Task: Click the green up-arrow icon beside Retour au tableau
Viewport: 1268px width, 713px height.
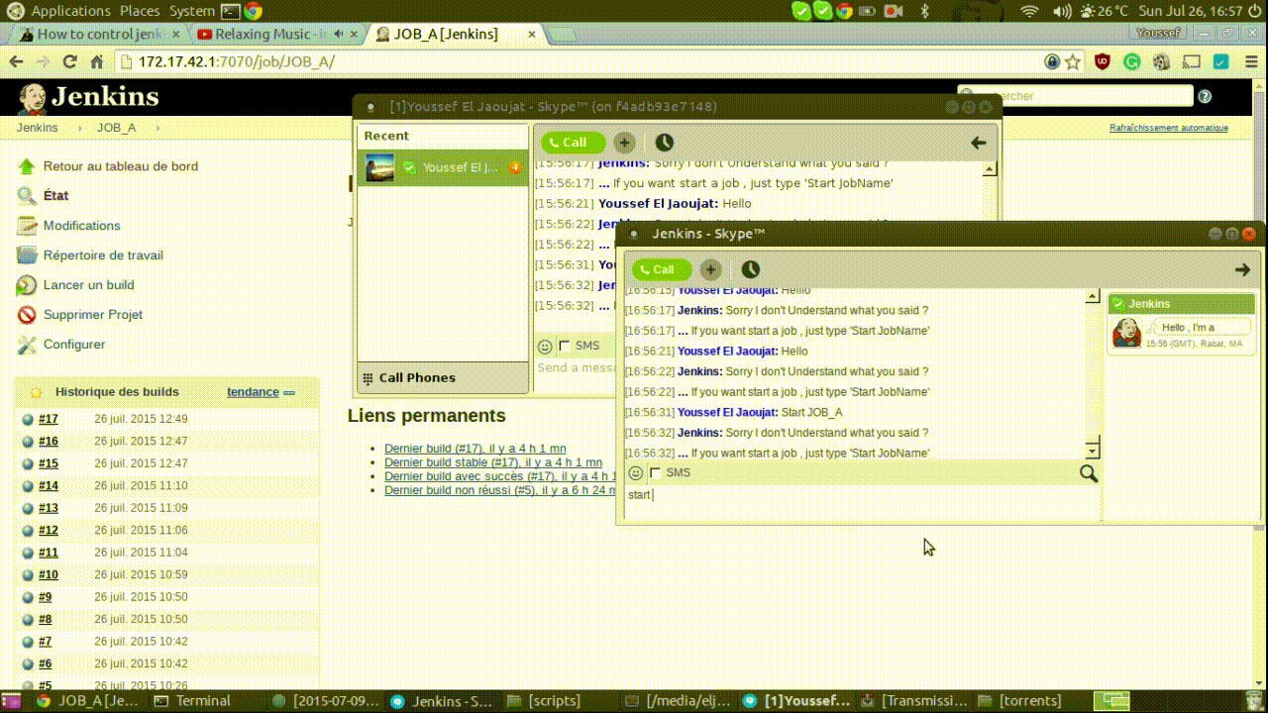Action: click(x=27, y=166)
